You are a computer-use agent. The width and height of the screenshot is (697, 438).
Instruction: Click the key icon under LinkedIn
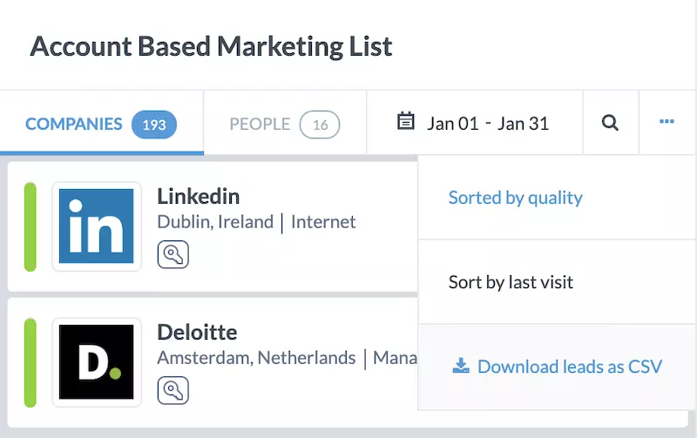173,254
